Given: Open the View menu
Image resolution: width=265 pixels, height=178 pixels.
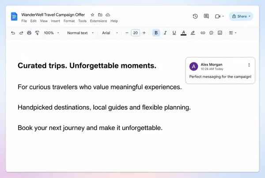Looking at the screenshot, I should tap(44, 21).
